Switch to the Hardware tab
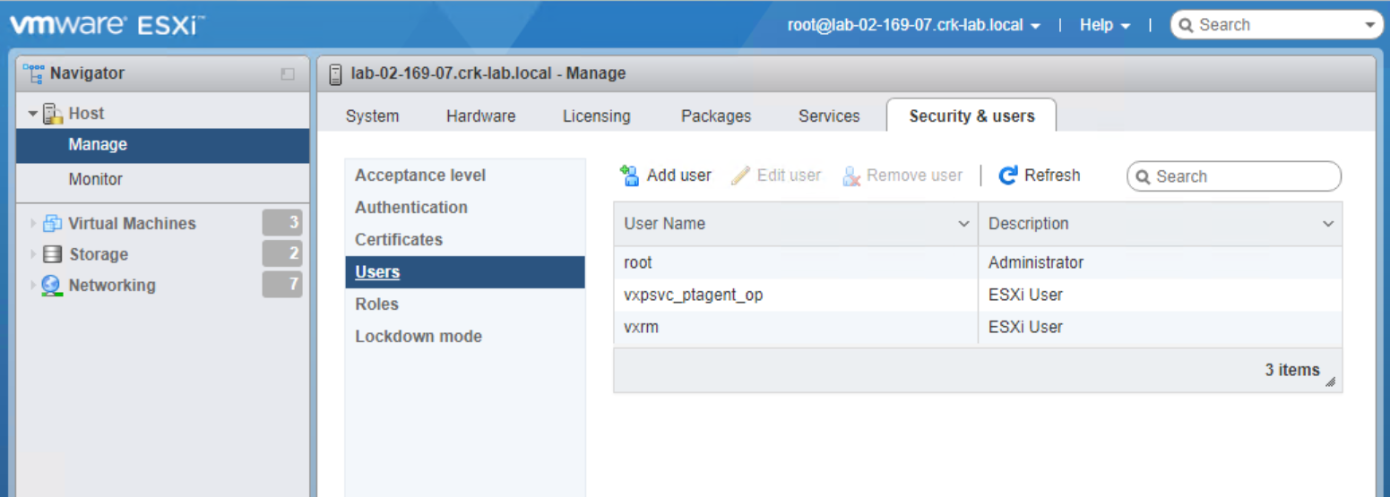1390x497 pixels. [x=481, y=116]
